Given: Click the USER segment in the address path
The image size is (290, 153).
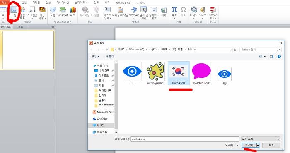Looking at the screenshot, I should point(164,50).
